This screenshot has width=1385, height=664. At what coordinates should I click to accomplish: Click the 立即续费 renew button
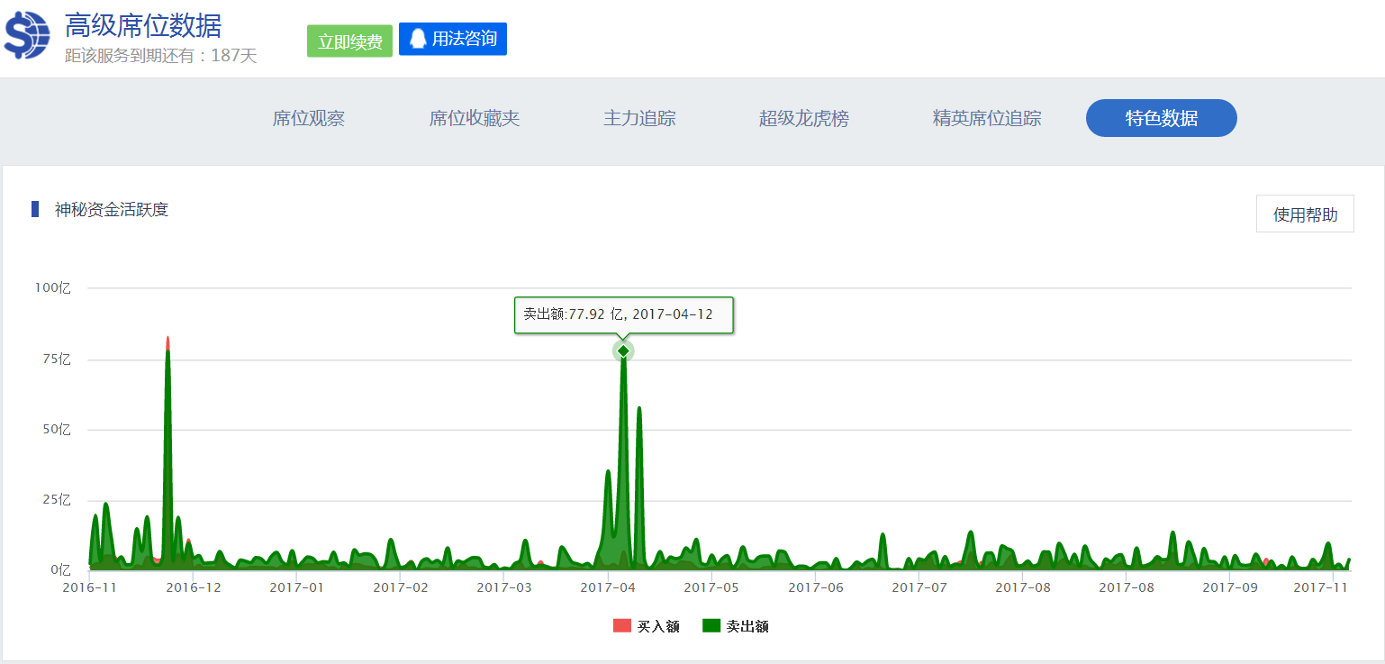tap(349, 41)
